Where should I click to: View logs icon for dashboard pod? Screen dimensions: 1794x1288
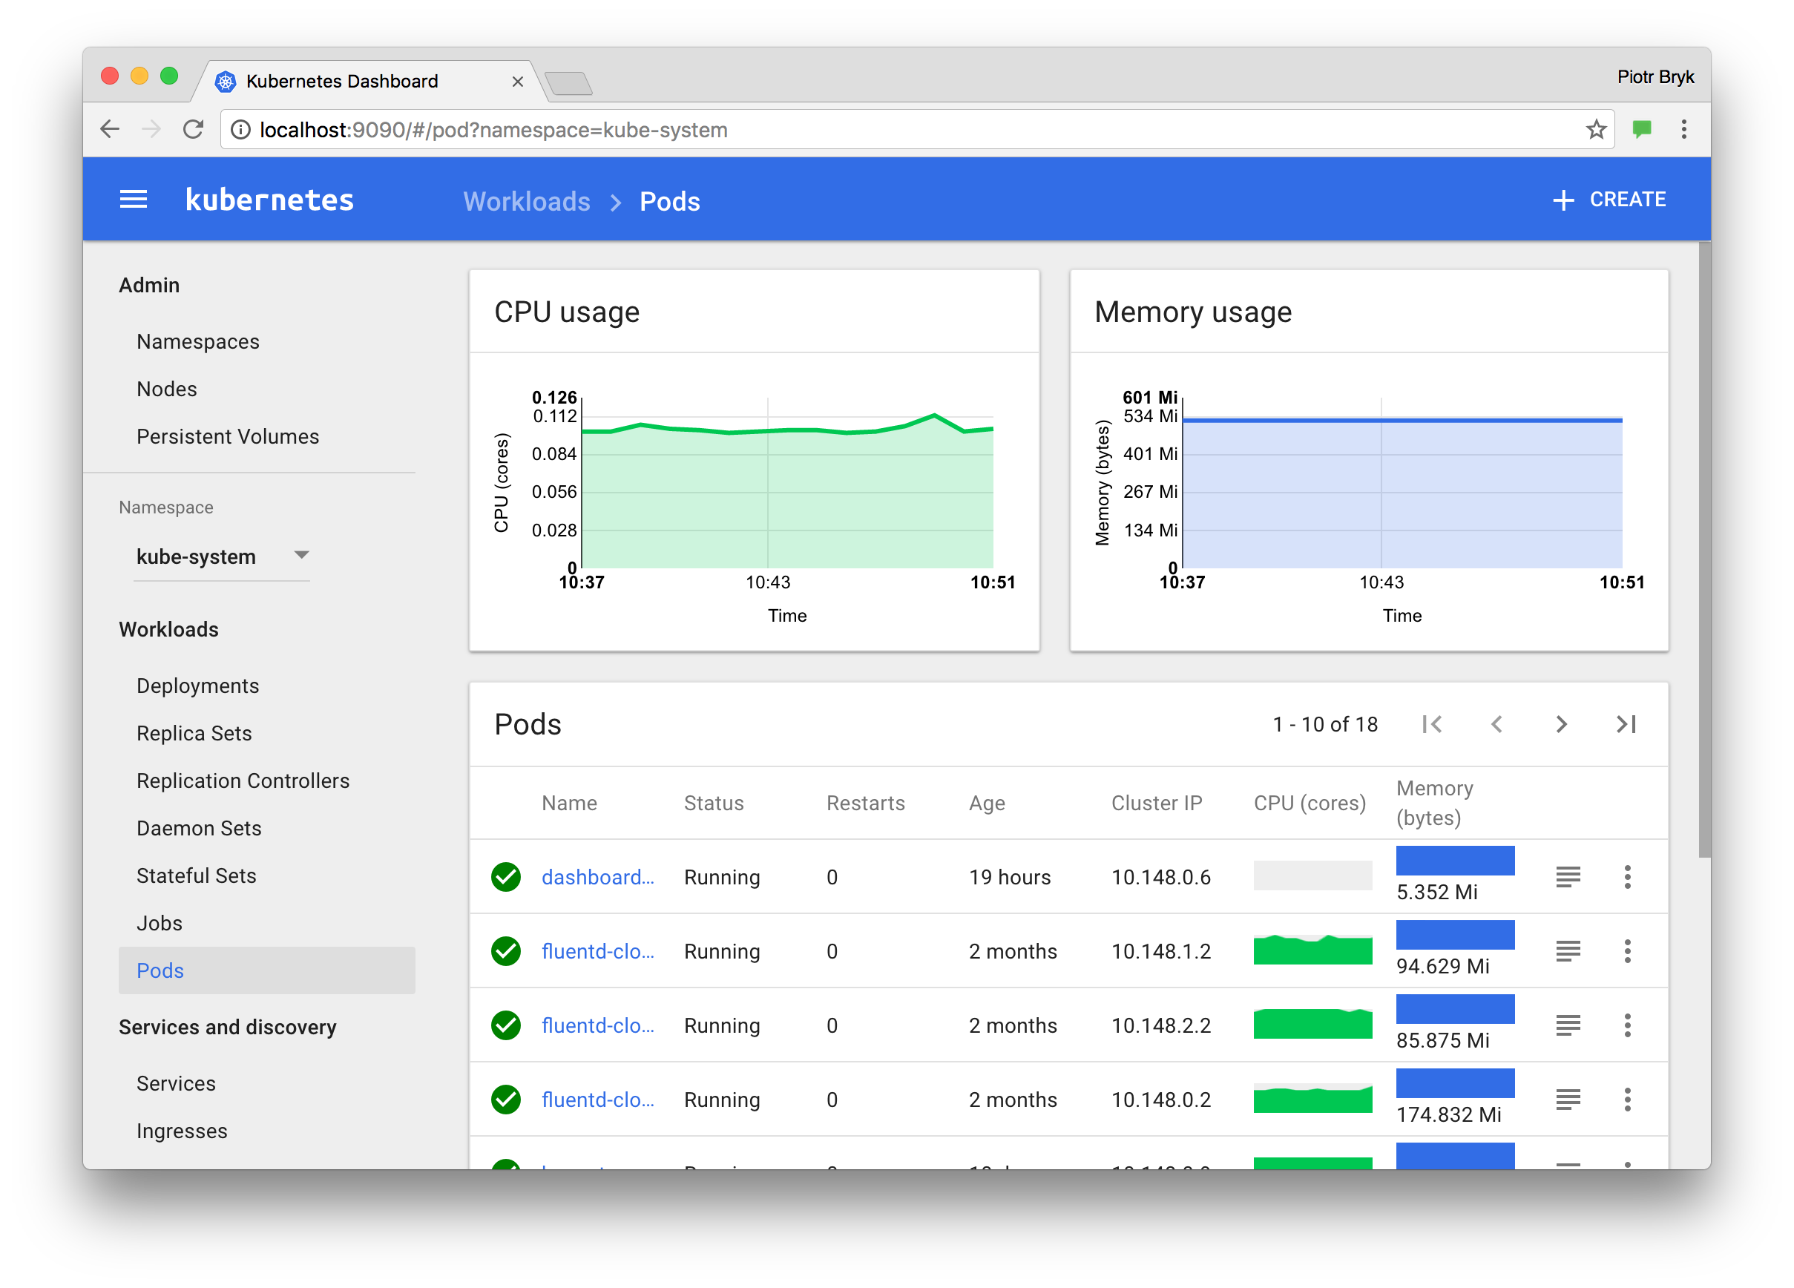coord(1568,877)
